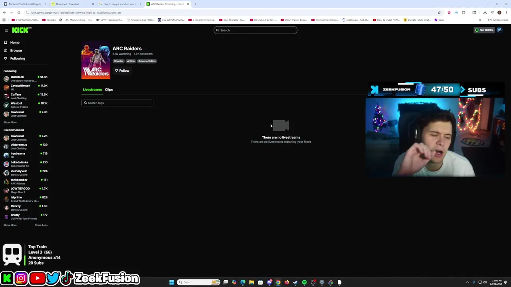511x287 pixels.
Task: Select the Action tag
Action: 131,61
